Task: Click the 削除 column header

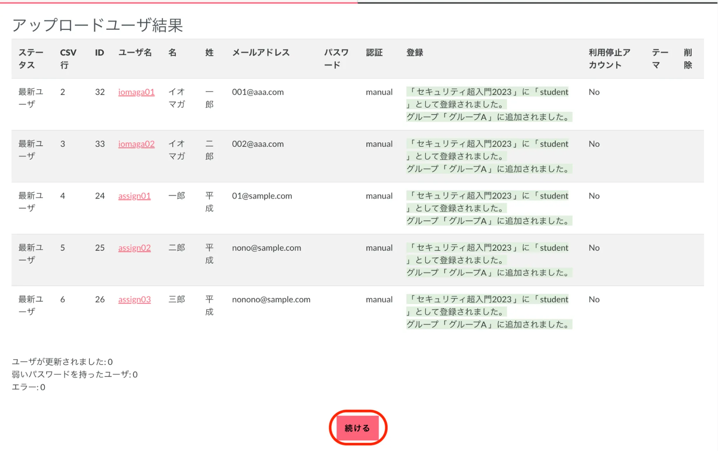Action: point(687,59)
